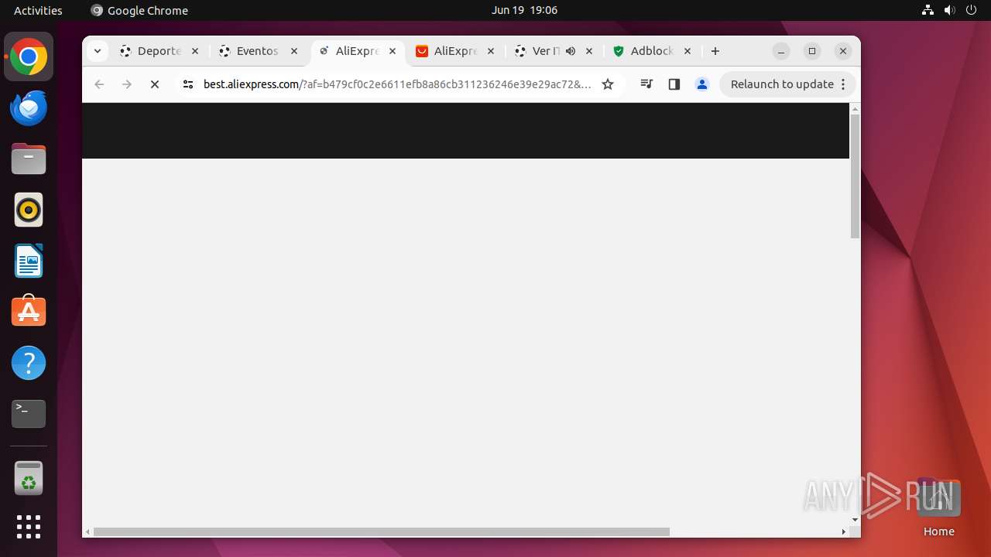Close the Eventos tab

click(294, 51)
